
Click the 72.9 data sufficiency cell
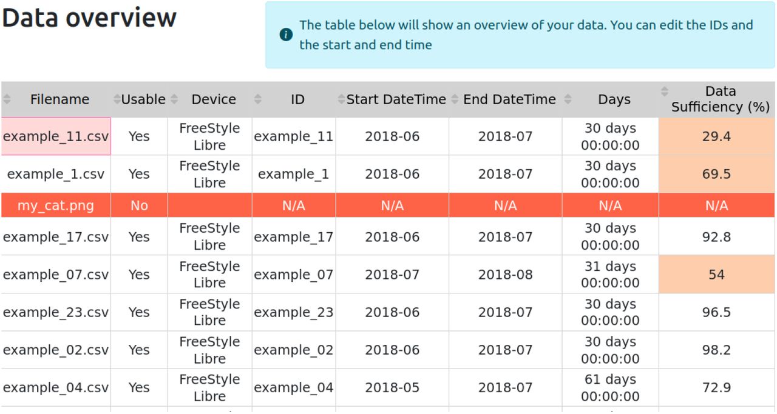tap(716, 387)
